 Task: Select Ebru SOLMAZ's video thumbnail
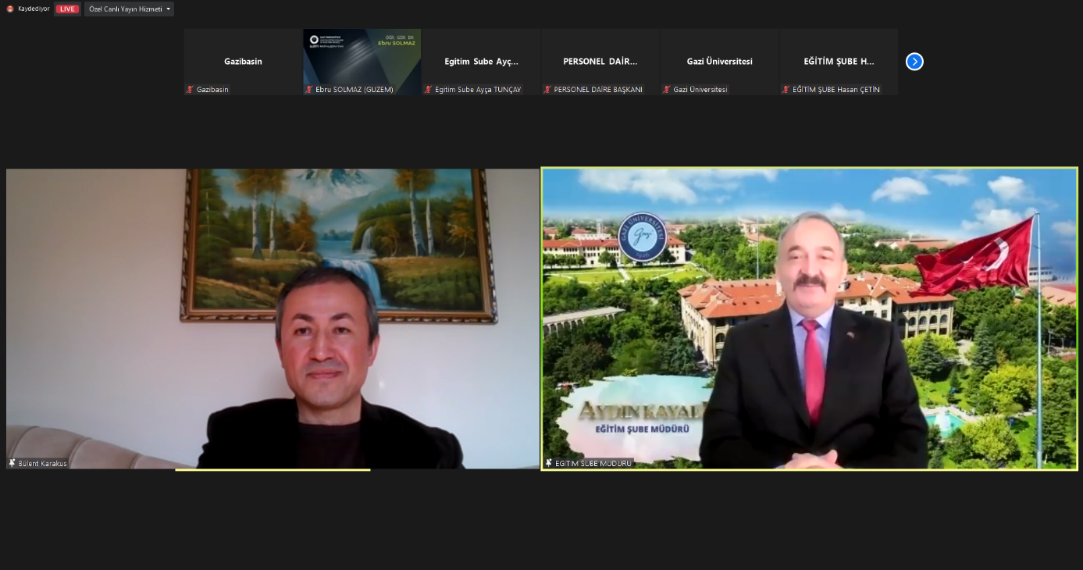(x=362, y=62)
